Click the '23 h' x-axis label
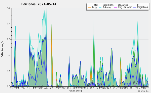 143,88
